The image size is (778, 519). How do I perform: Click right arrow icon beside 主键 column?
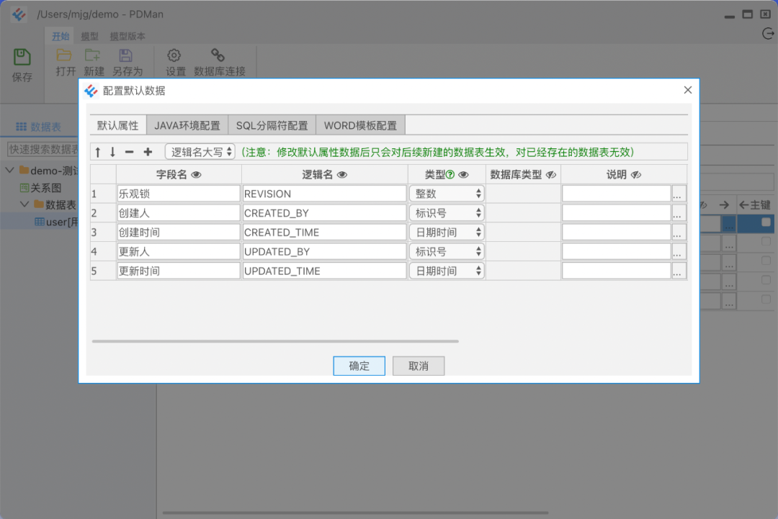tap(724, 204)
